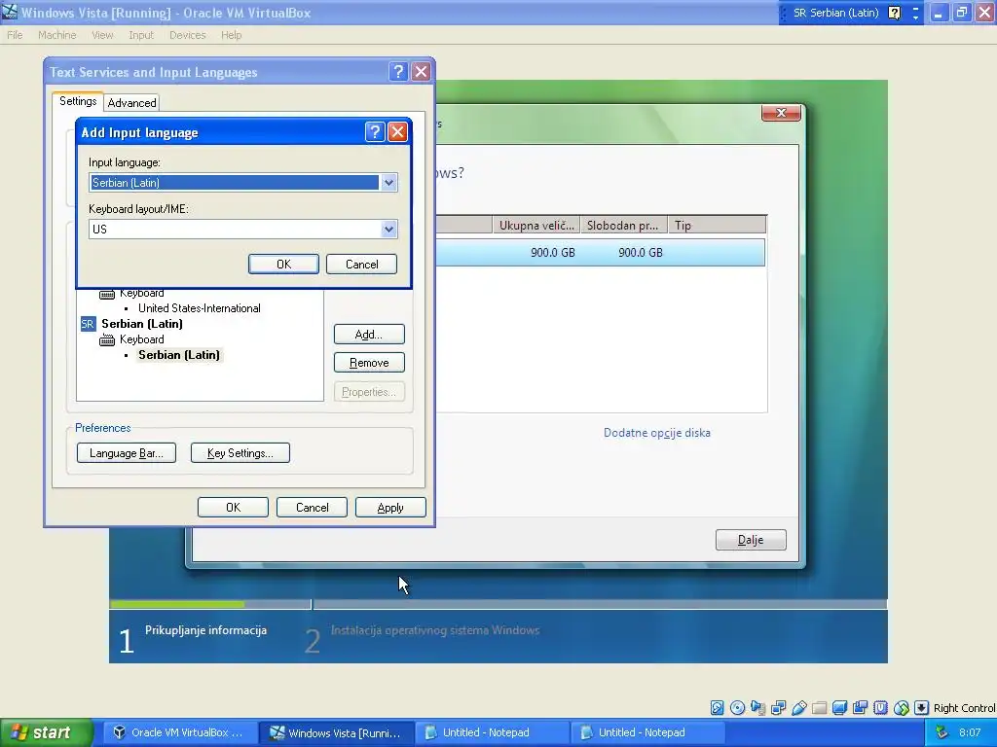Switch to the Settings tab

(78, 101)
